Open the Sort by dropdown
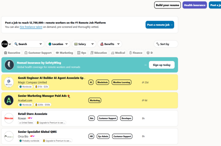221x146 pixels. [x=166, y=44]
